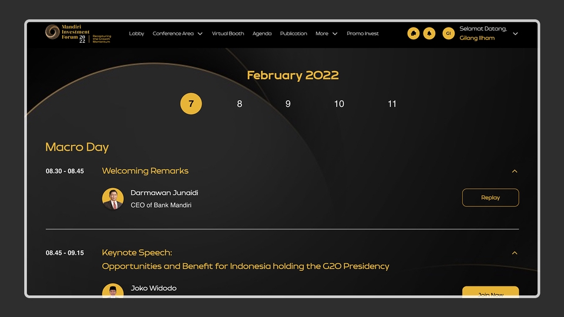Expand the Conference Area dropdown
Screen dimensions: 564x317
177,33
